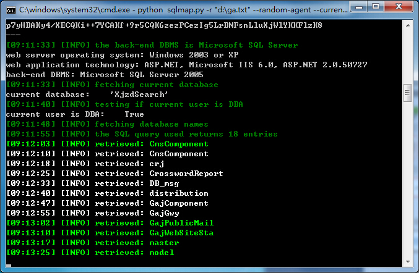The image size is (419, 273).
Task: Click the 'back-end DBMS is Microsoft SQL Server' line
Action: click(x=152, y=45)
